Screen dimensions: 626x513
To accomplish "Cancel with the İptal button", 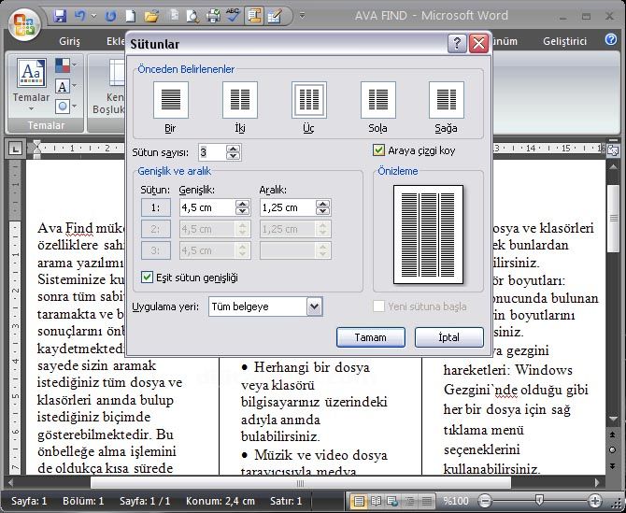I will 449,337.
